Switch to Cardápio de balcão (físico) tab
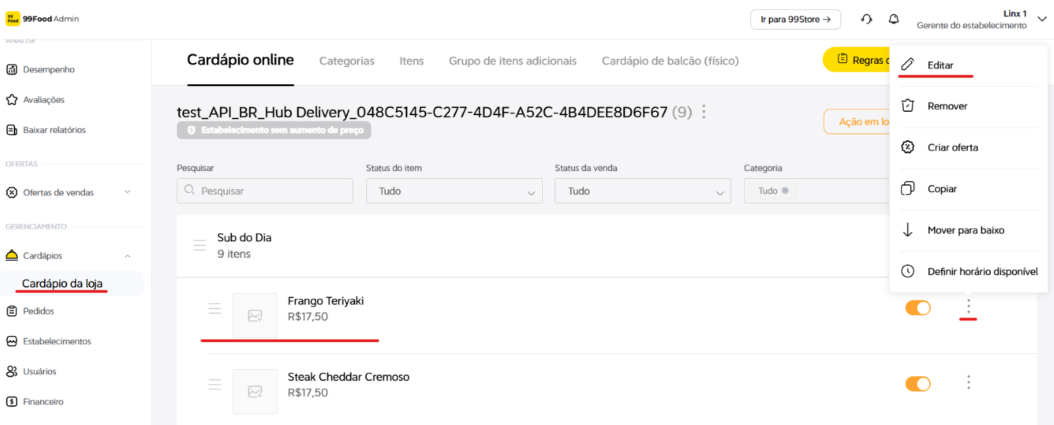The height and width of the screenshot is (425, 1054). coord(670,61)
